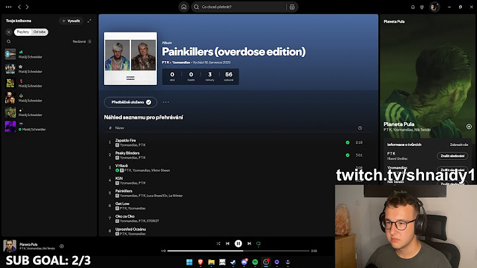Open three-dot app menu top-left
477x268 pixels.
pos(9,7)
